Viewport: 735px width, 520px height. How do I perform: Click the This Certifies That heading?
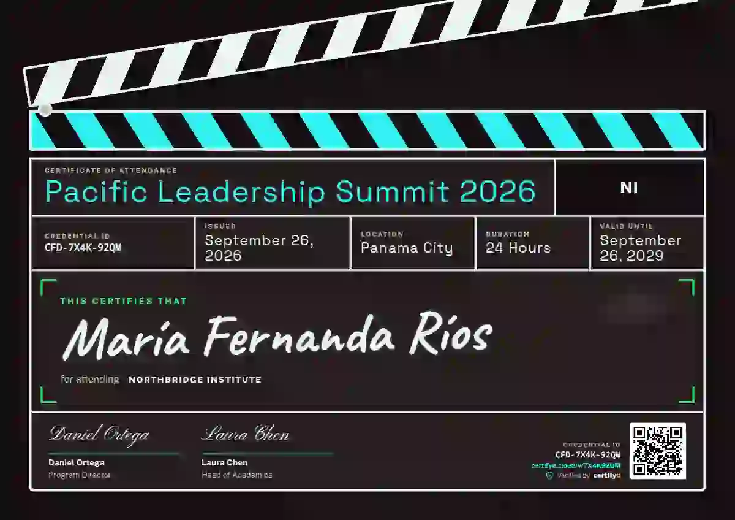point(123,301)
